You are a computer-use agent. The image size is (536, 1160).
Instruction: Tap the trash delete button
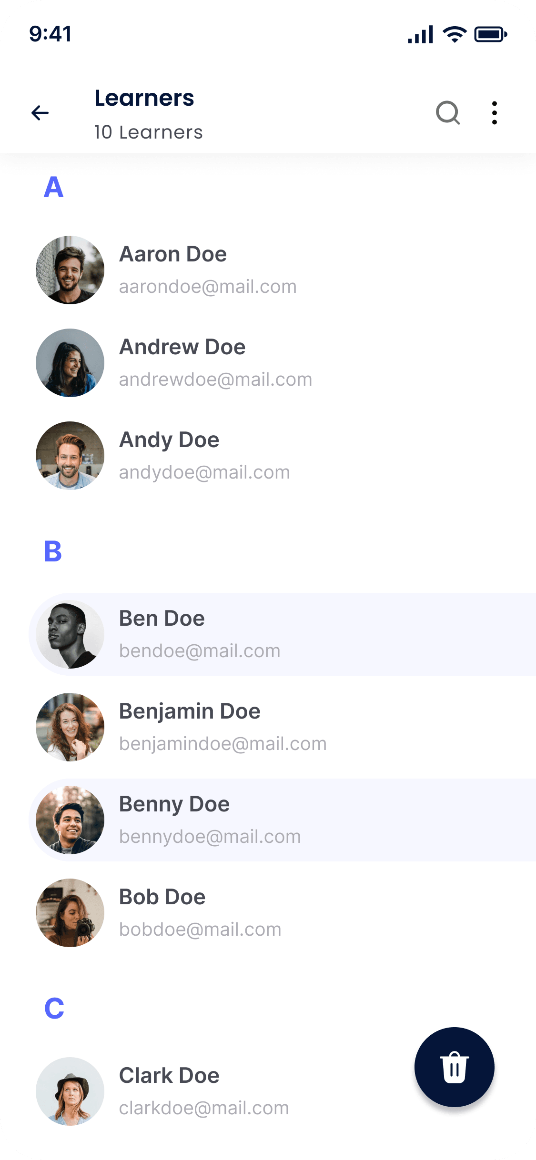coord(455,1067)
